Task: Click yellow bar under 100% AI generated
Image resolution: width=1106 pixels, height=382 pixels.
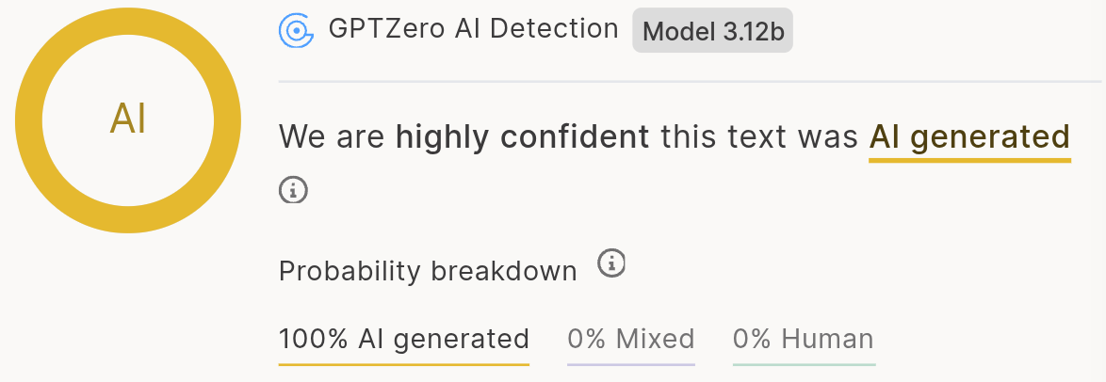Action: (403, 362)
